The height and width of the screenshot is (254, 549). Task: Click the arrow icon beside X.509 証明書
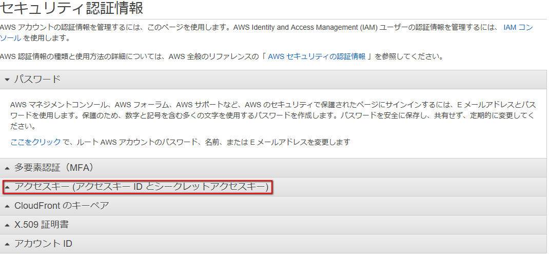click(x=7, y=225)
